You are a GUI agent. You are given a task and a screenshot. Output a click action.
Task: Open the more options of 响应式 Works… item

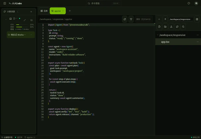pyautogui.click(x=31, y=35)
